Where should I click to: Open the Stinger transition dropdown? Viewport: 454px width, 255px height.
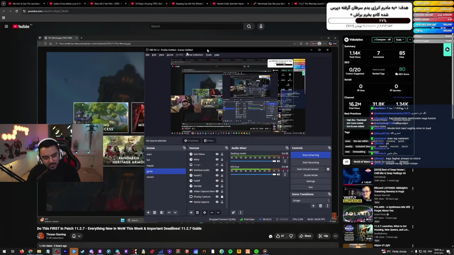[311, 200]
